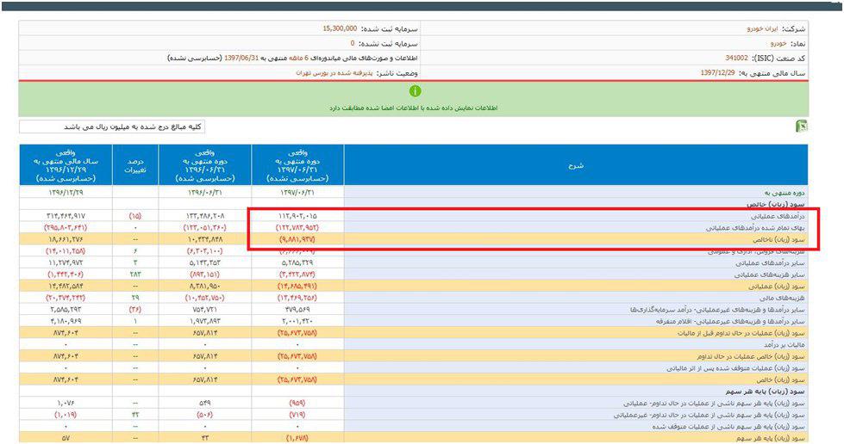Click the 'درصد تغییرات' column header
844x444 pixels.
[x=135, y=165]
